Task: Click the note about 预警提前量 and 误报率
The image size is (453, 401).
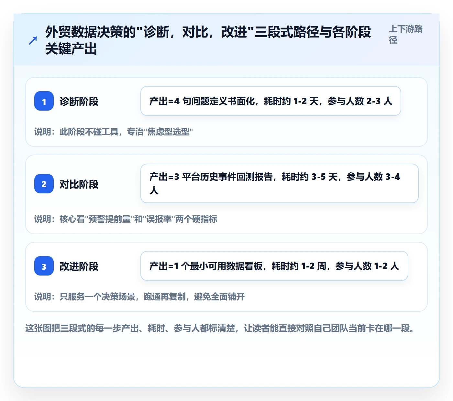Action: click(126, 219)
